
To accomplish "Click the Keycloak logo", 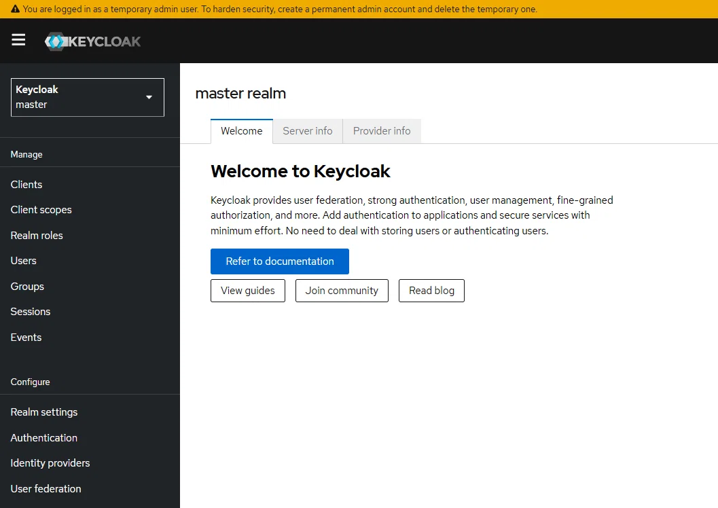I will (92, 41).
